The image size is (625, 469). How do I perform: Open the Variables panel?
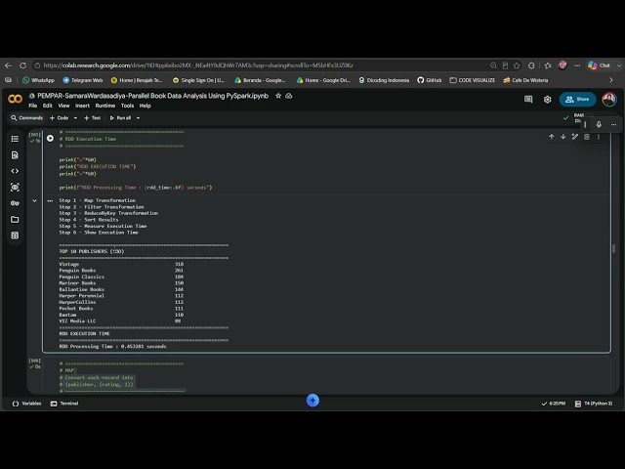[26, 404]
